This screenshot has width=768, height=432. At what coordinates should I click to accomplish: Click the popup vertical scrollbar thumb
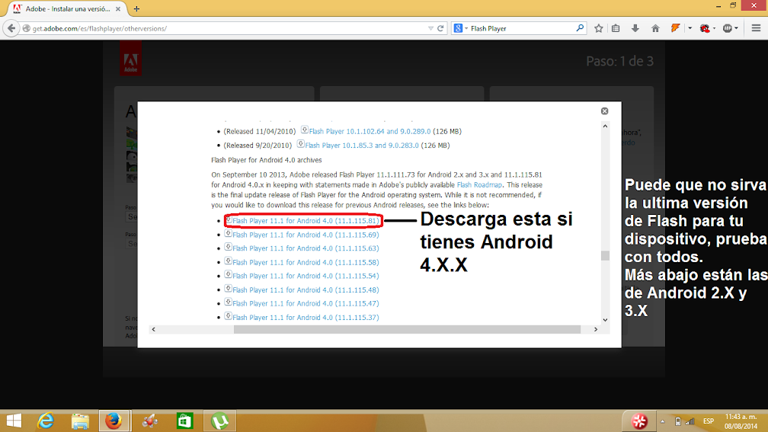point(605,256)
